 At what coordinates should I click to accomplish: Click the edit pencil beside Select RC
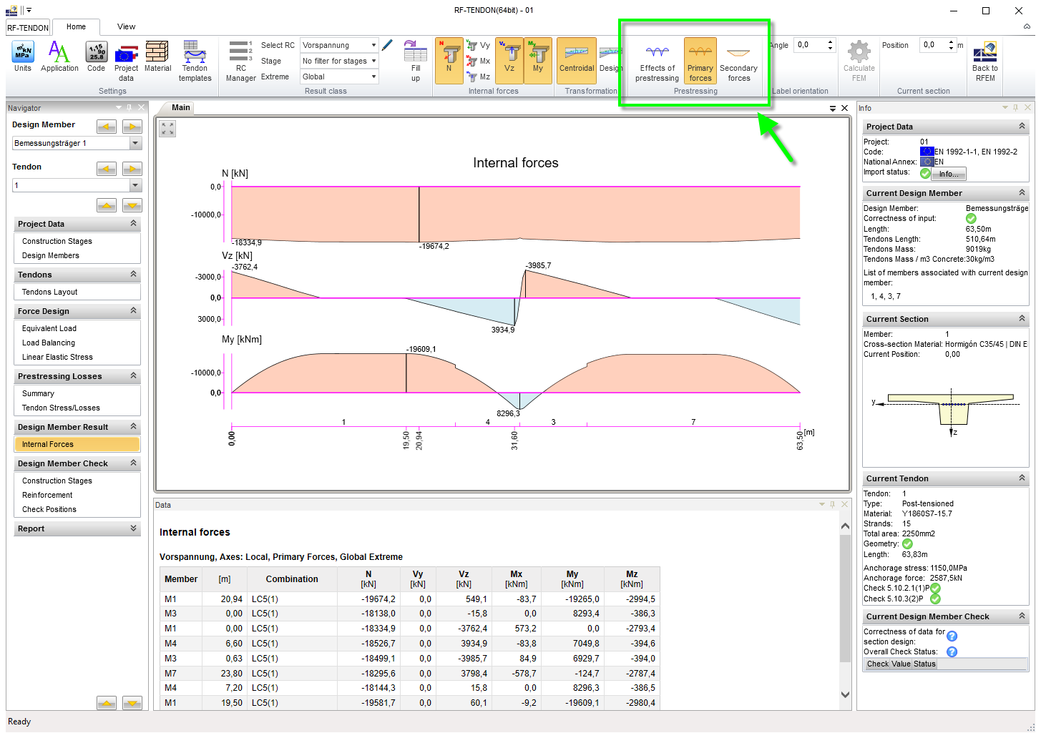click(387, 45)
